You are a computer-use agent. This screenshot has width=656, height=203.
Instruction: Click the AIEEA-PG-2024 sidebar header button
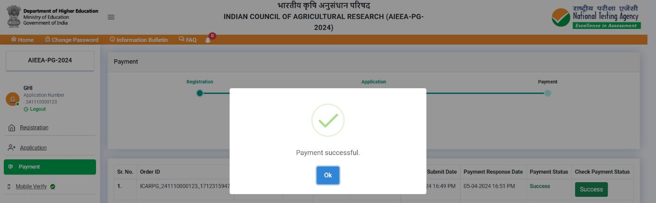pos(50,61)
